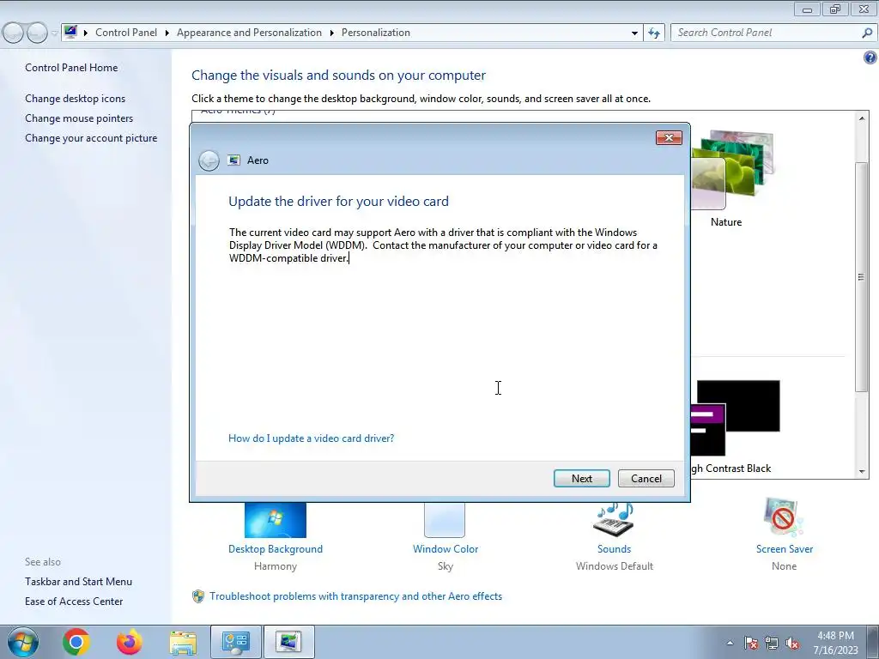This screenshot has height=659, width=879.
Task: Open the Windows Start button
Action: pyautogui.click(x=22, y=642)
